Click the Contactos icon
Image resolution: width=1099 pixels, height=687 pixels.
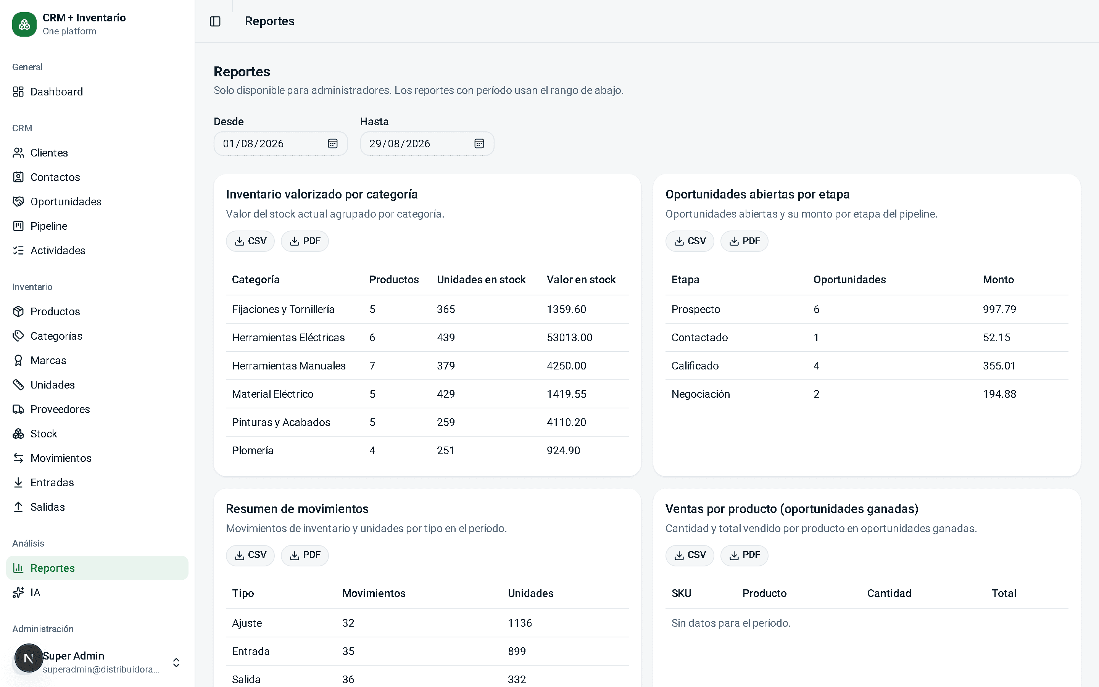[x=18, y=177]
